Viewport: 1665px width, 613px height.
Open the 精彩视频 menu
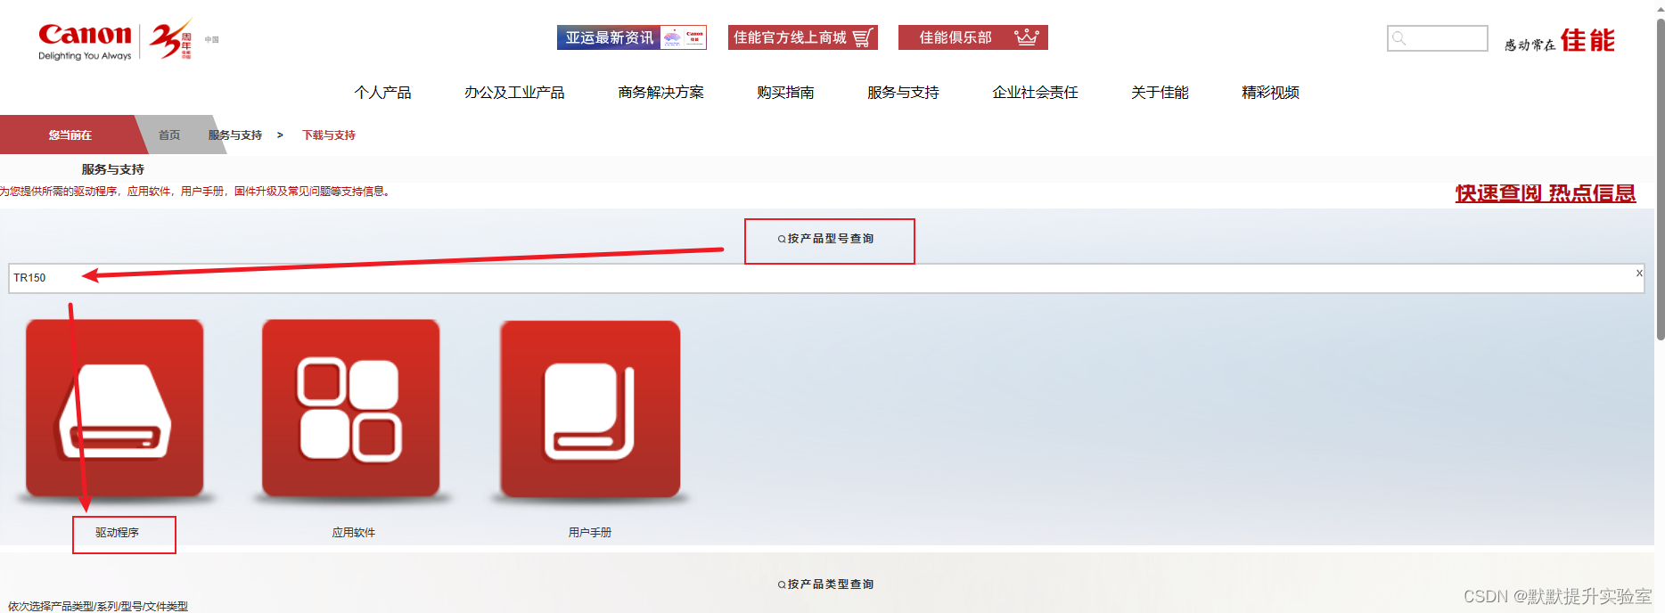coord(1270,93)
